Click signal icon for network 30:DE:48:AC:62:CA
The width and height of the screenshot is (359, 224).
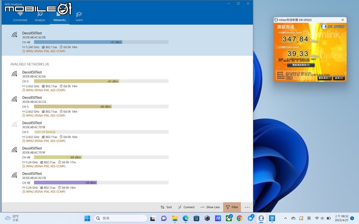click(14, 99)
